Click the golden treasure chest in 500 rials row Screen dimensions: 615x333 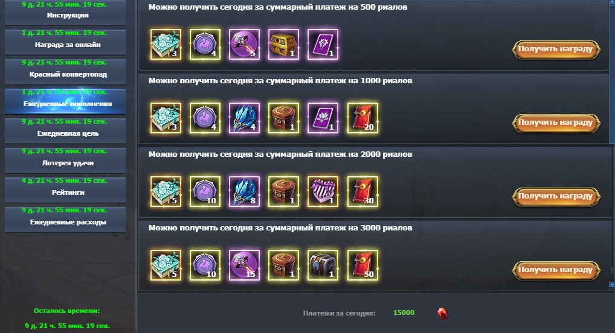(283, 44)
